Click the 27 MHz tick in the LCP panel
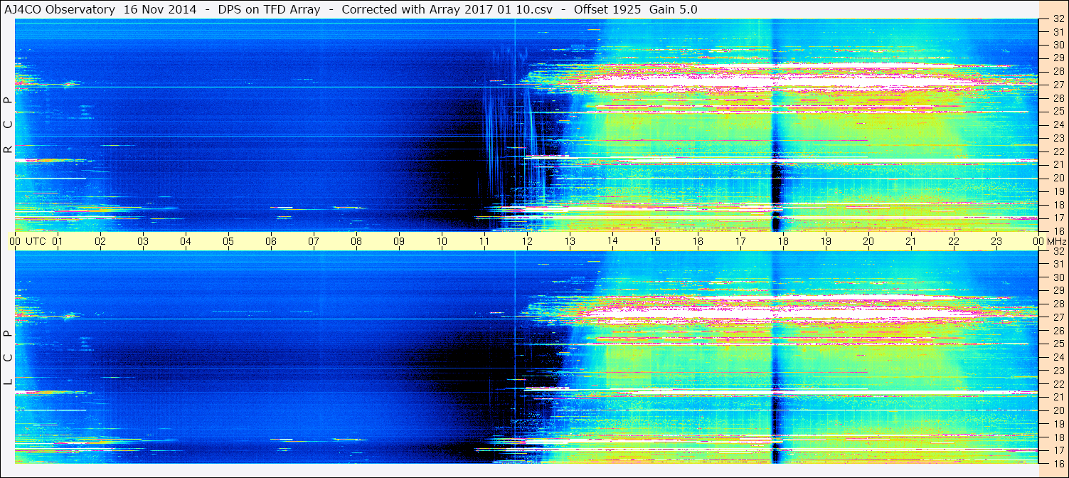This screenshot has height=478, width=1069. click(1058, 317)
